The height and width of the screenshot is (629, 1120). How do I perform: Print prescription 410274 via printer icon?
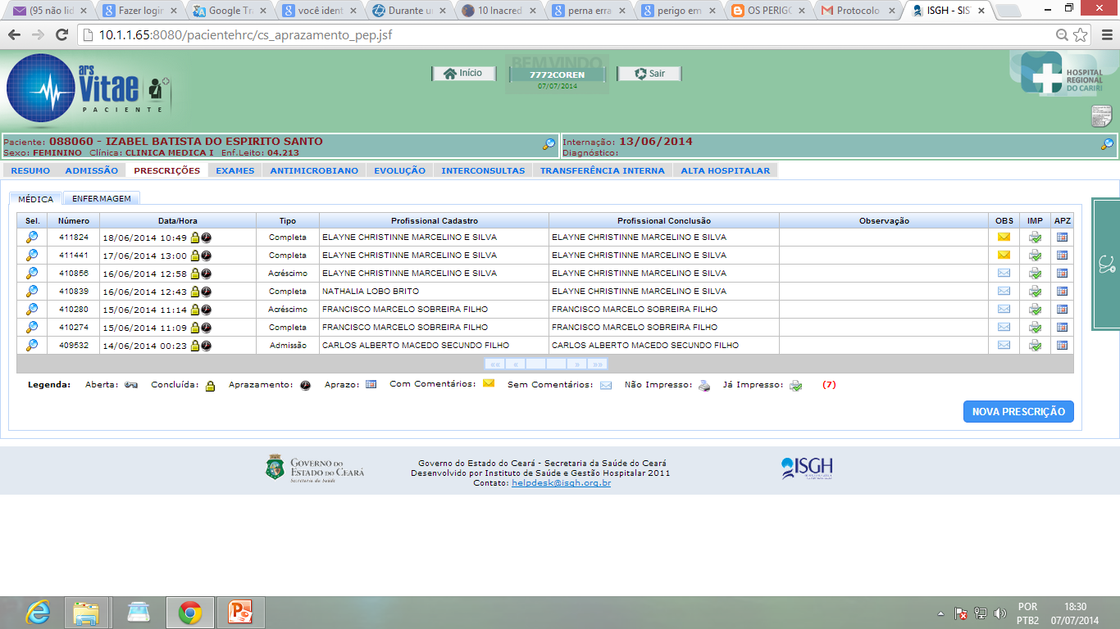pyautogui.click(x=1035, y=328)
